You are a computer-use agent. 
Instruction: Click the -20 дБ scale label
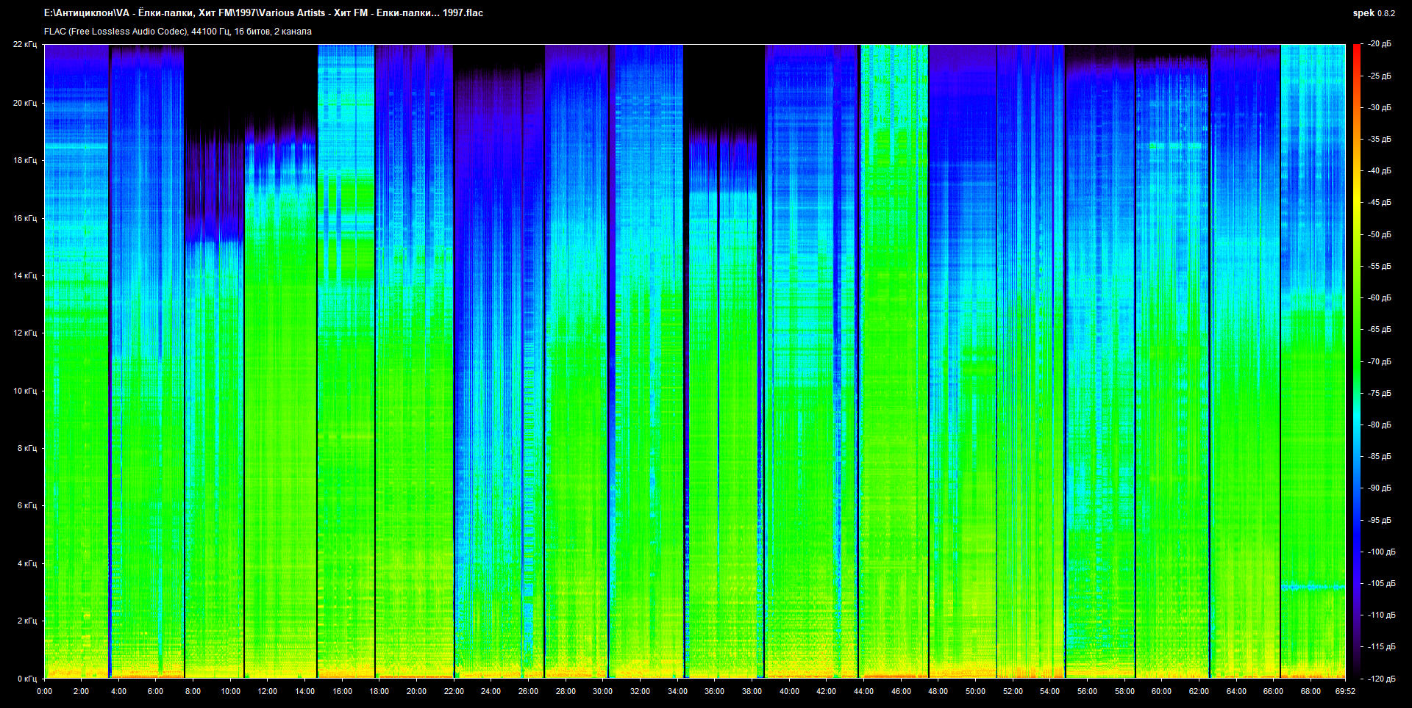1380,44
